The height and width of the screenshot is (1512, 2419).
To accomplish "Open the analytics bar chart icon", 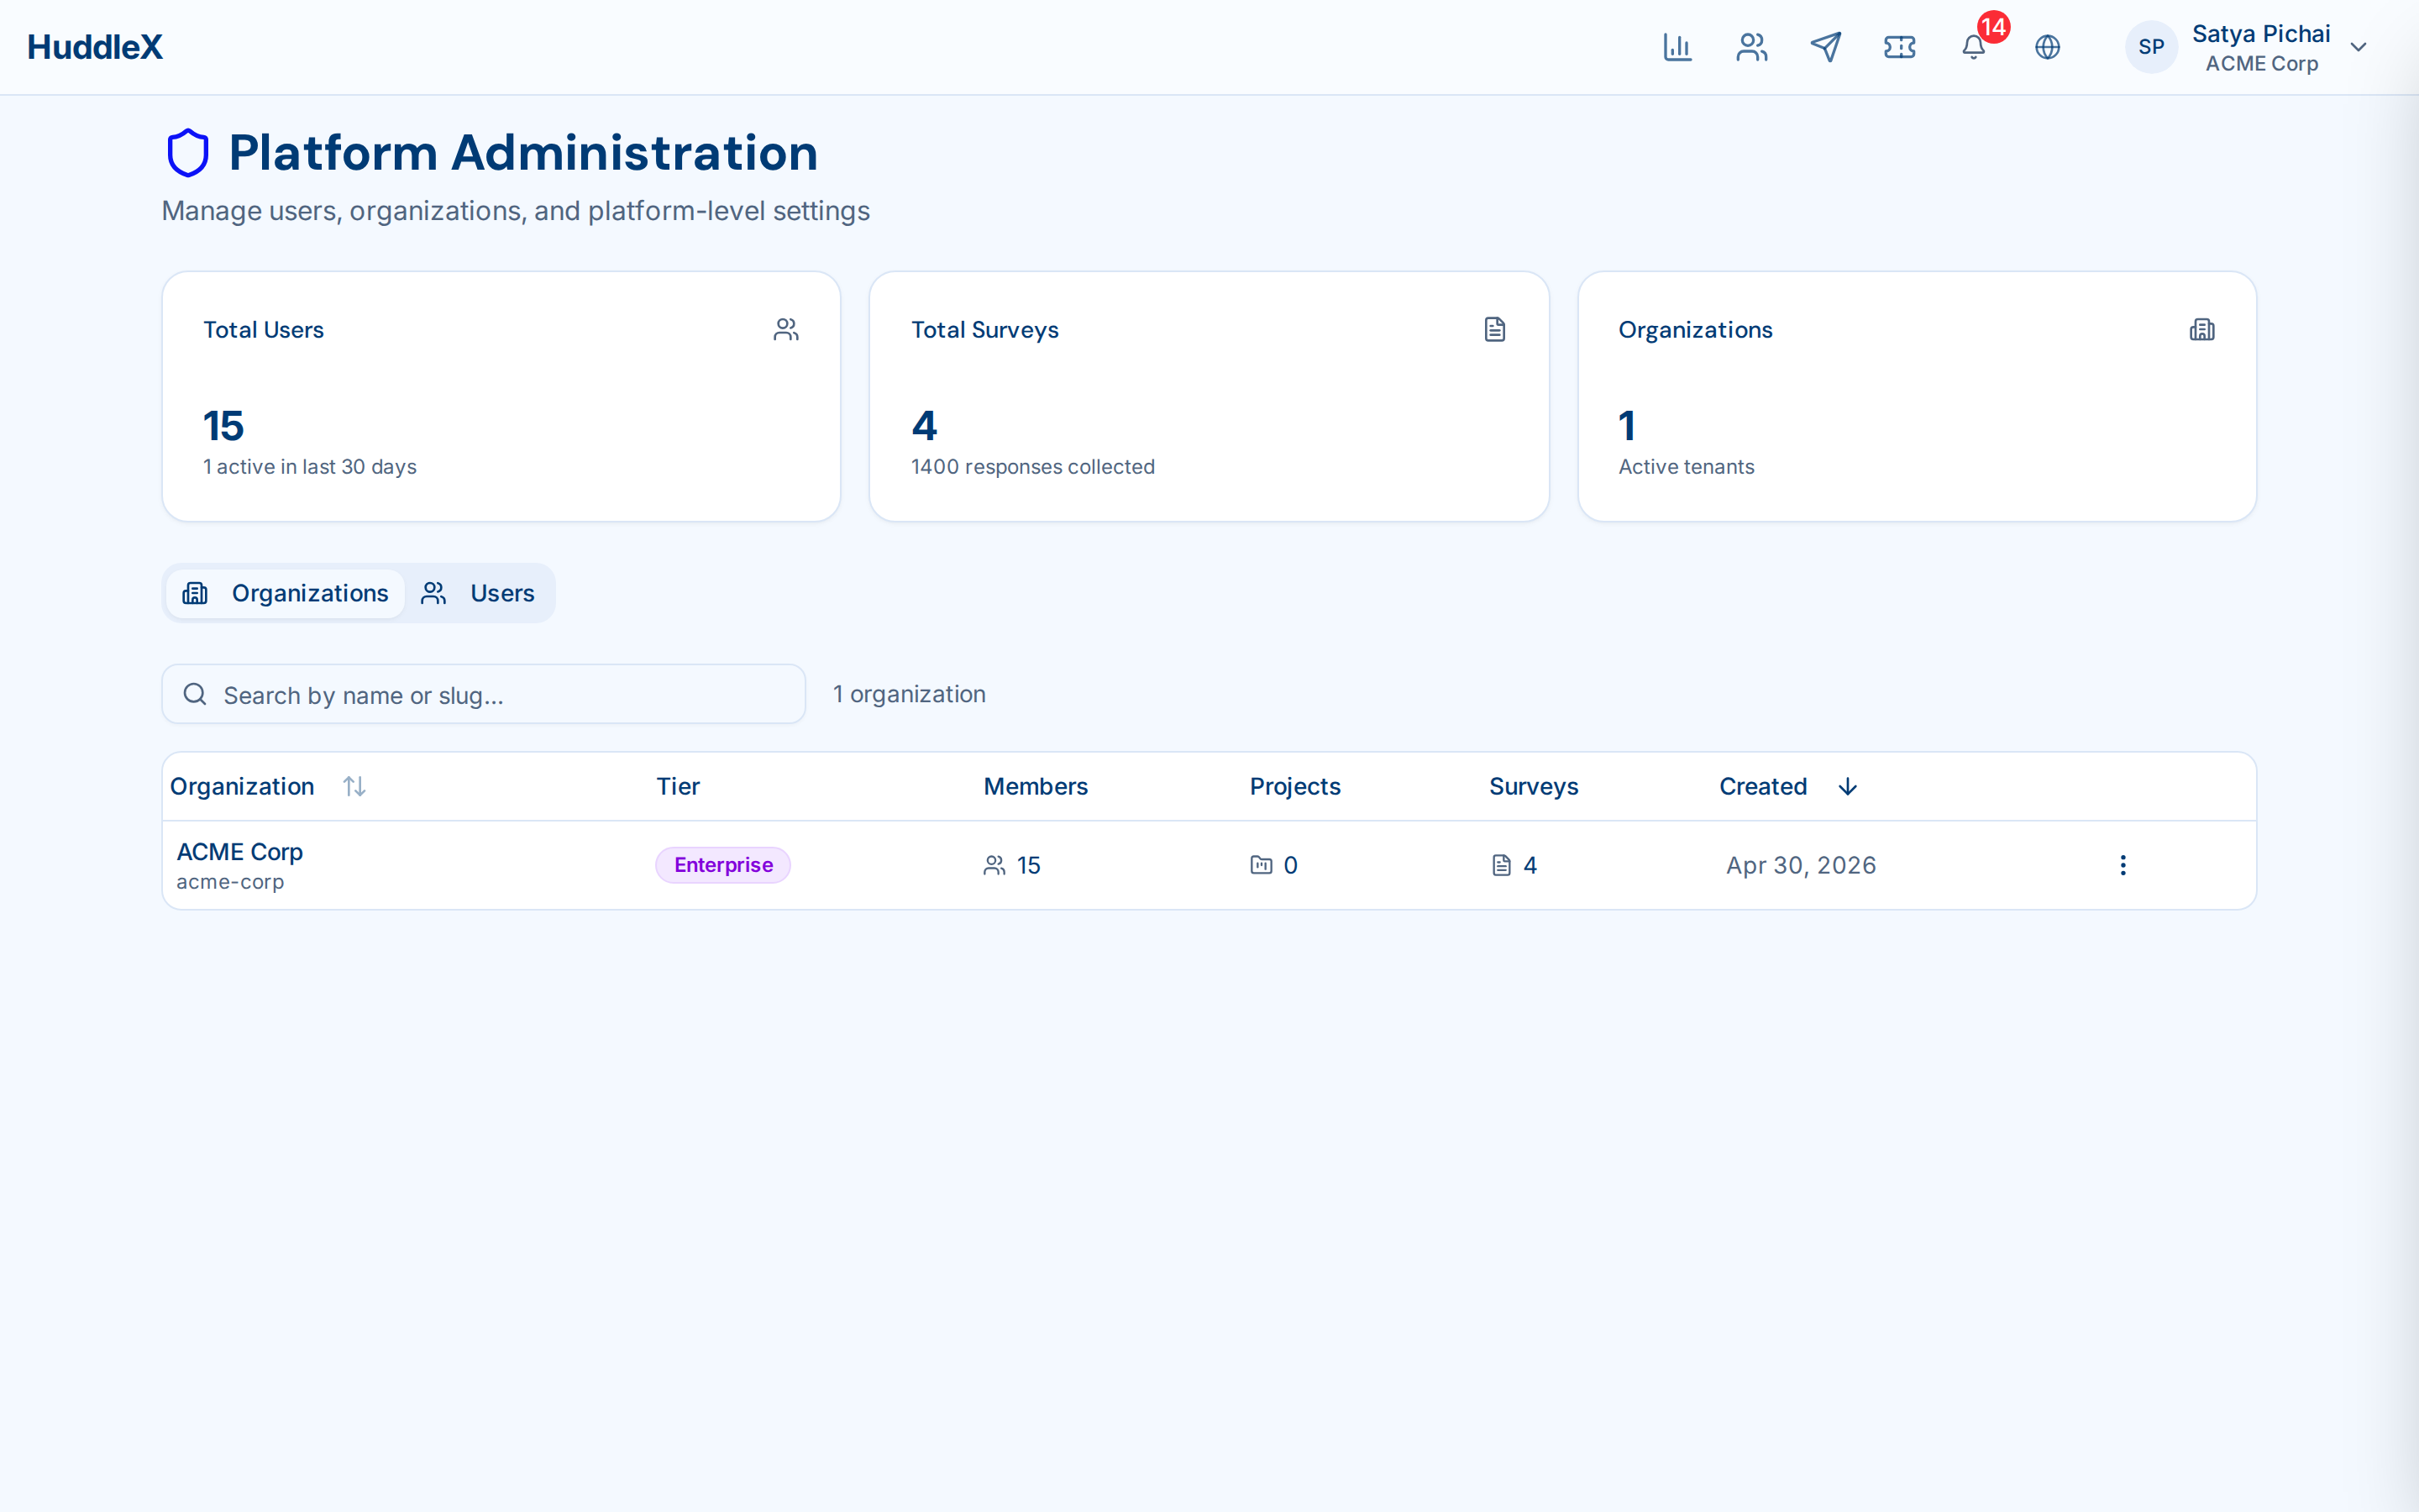I will click(1677, 47).
